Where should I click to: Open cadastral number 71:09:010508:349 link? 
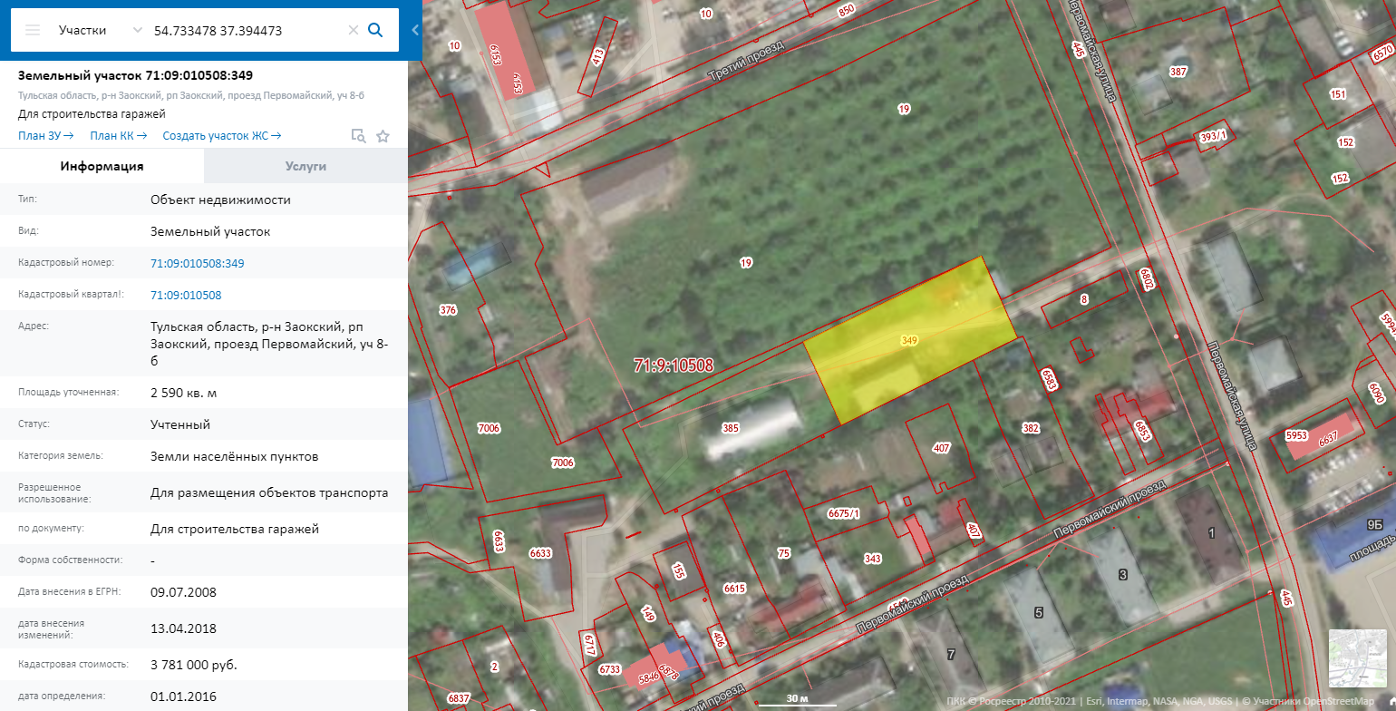pos(197,264)
